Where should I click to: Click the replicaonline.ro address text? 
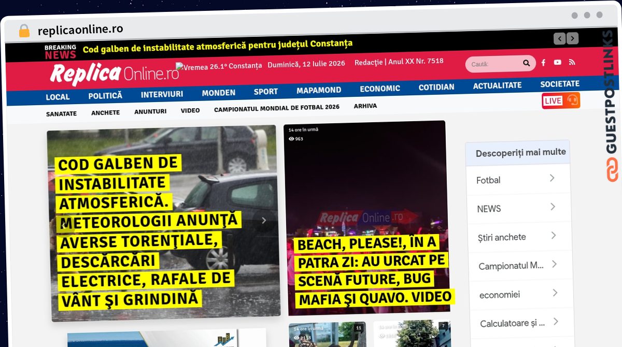(x=80, y=30)
